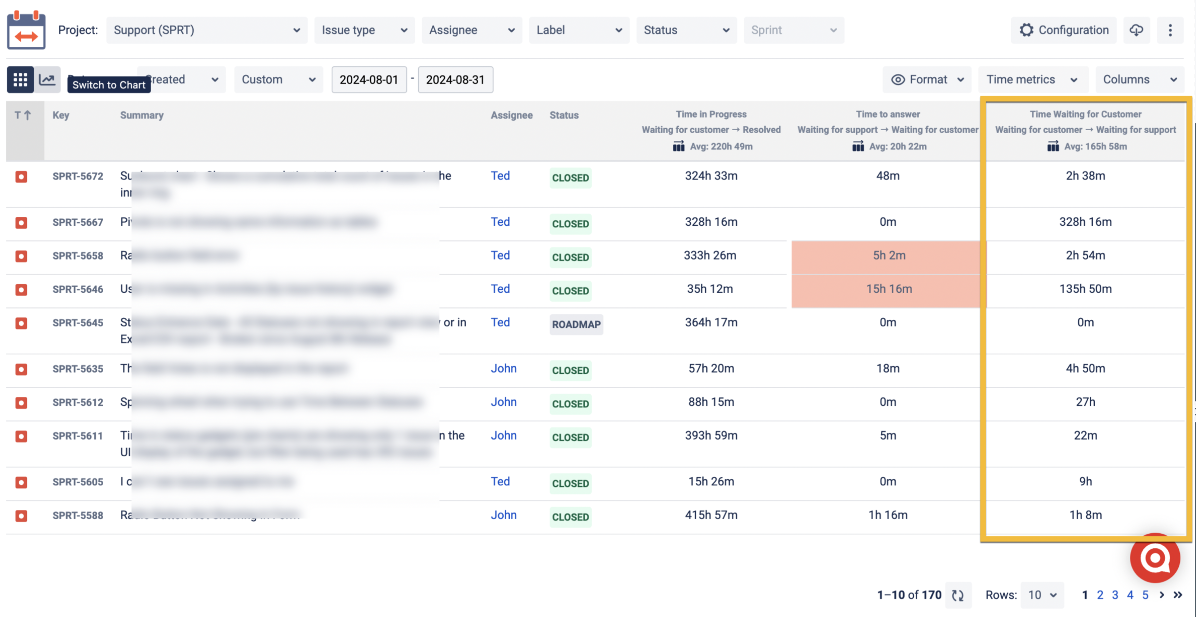Screen dimensions: 1196x617
Task: Expand the Issue type dropdown
Action: point(365,30)
